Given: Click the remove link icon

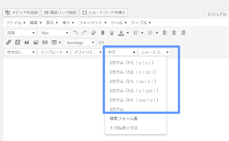Looking at the screenshot, I should click(18, 42).
